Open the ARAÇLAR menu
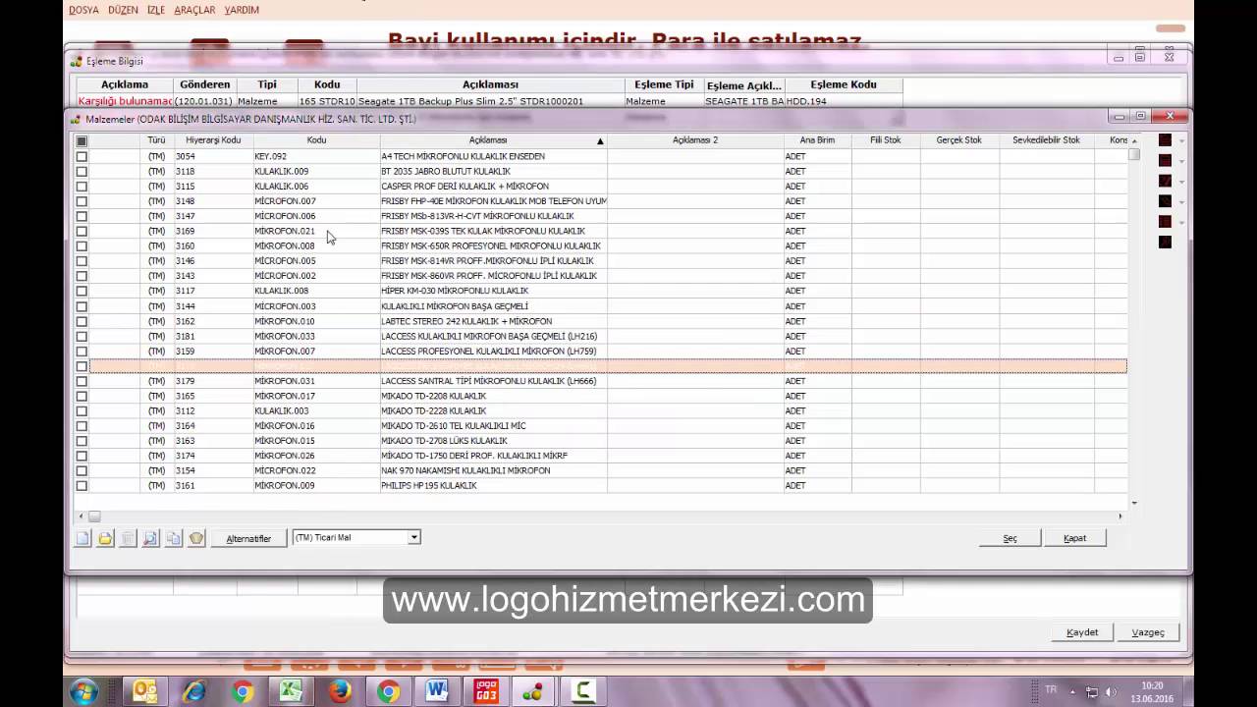Screen dimensions: 1257x707 click(x=194, y=10)
